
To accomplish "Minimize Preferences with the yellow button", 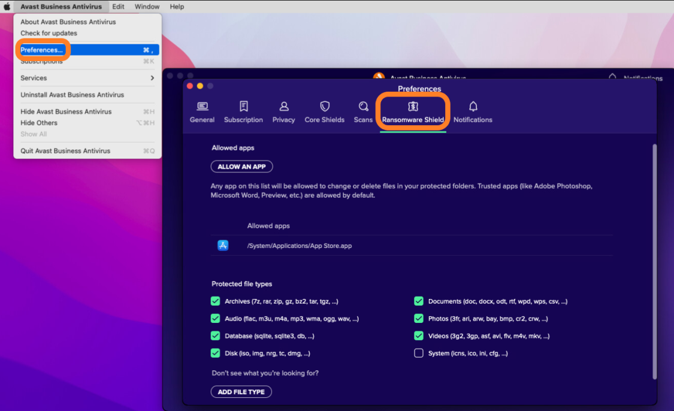I will pyautogui.click(x=200, y=86).
